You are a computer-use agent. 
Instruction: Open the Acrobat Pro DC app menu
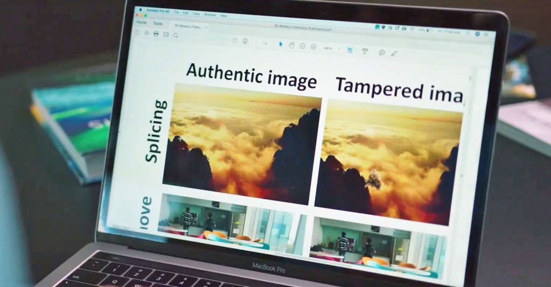tap(158, 11)
